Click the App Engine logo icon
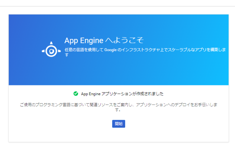The height and width of the screenshot is (144, 235). (51, 51)
